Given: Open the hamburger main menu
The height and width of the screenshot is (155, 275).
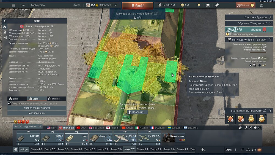Looking at the screenshot, I should click(x=13, y=5).
